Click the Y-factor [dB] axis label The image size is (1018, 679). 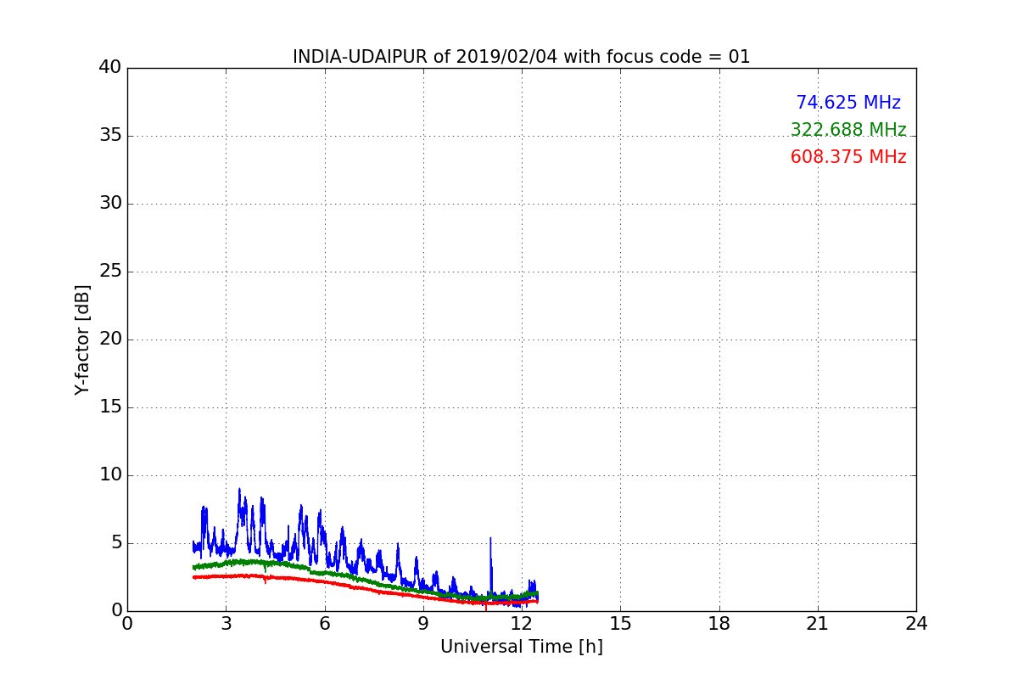[x=82, y=339]
